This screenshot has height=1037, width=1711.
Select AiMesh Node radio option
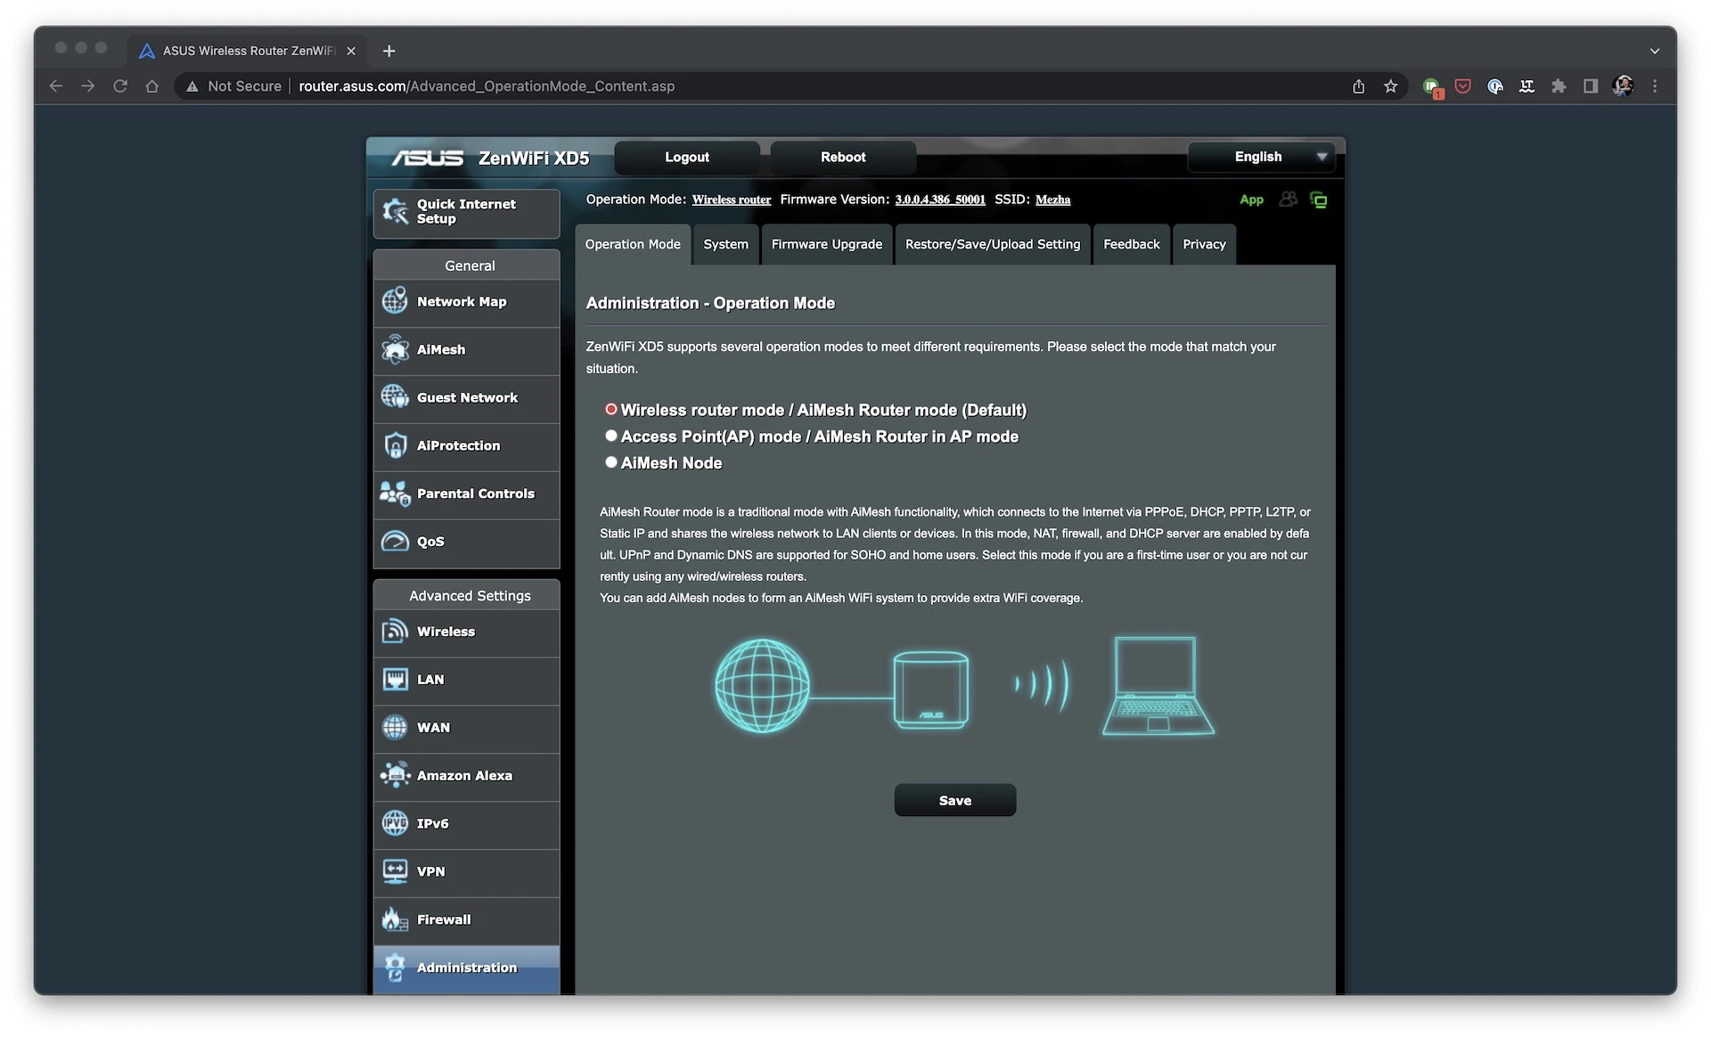(x=611, y=462)
